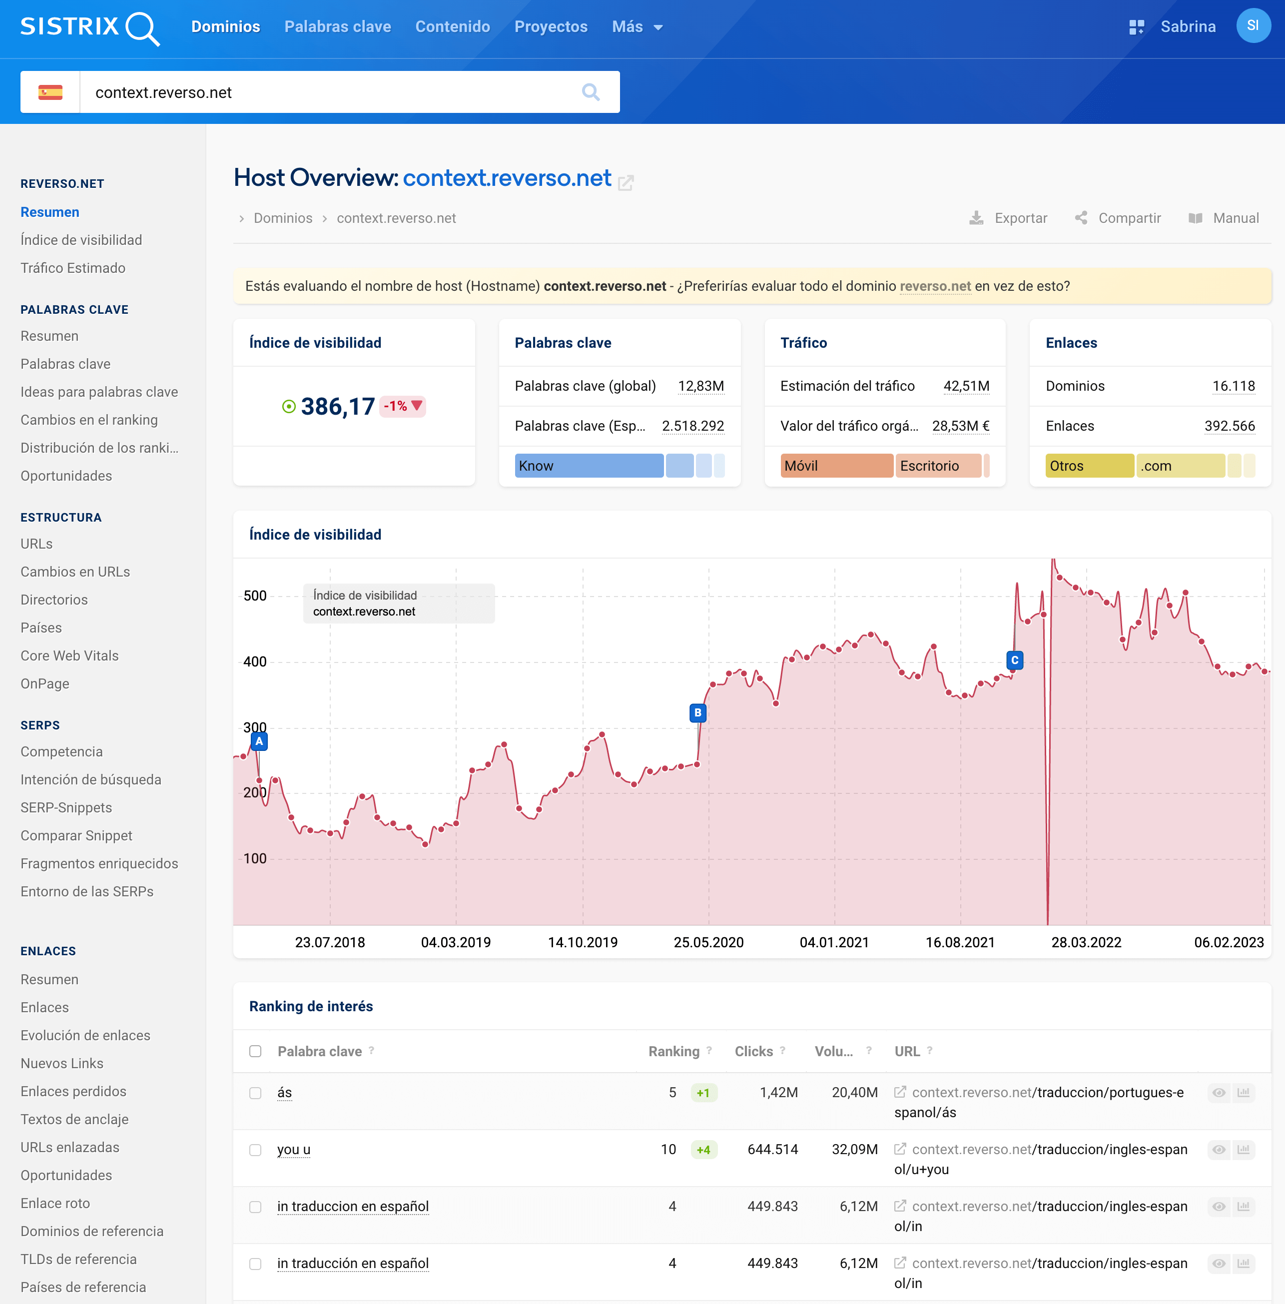Click the Compartir share icon
The image size is (1285, 1304).
1081,218
